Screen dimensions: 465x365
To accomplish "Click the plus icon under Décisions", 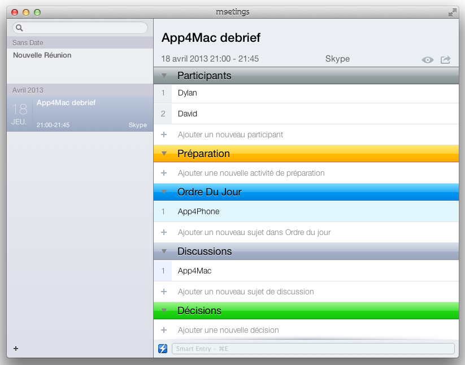I will coord(164,330).
